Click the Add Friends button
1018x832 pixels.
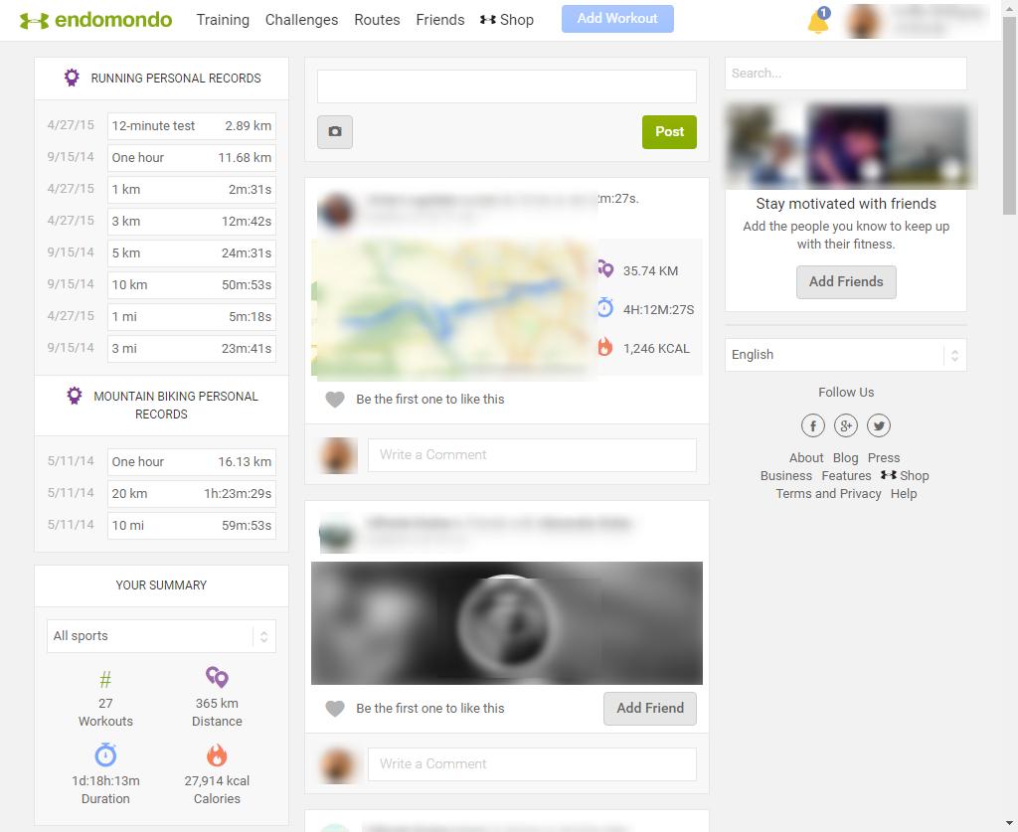[x=846, y=281]
